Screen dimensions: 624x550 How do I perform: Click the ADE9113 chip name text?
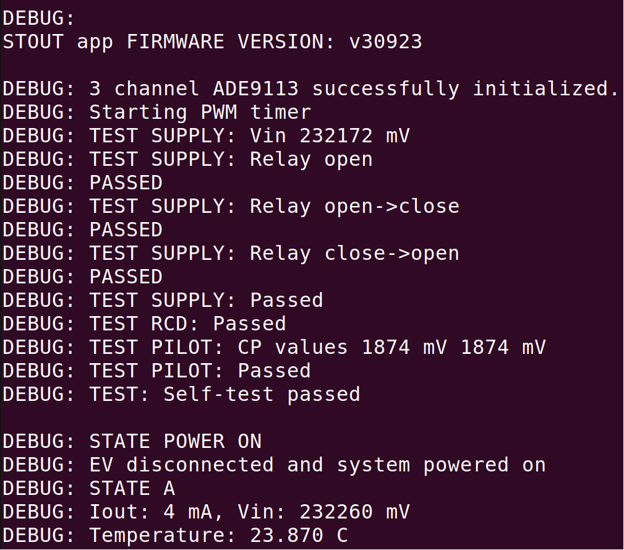pyautogui.click(x=255, y=88)
